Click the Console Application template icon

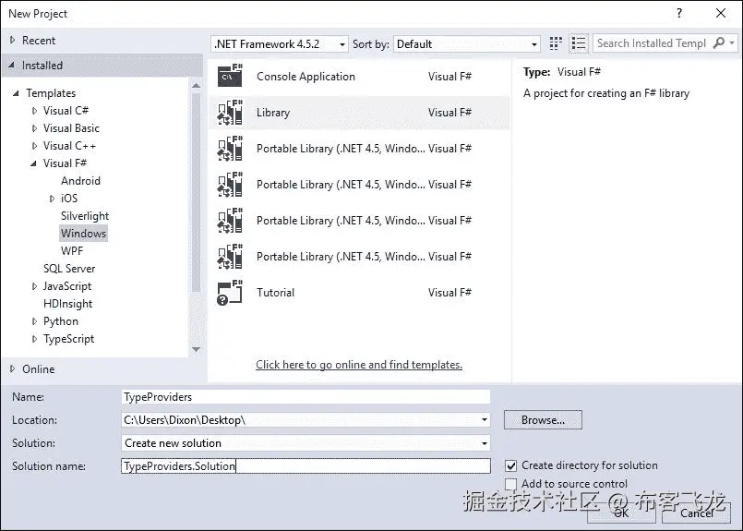[231, 76]
